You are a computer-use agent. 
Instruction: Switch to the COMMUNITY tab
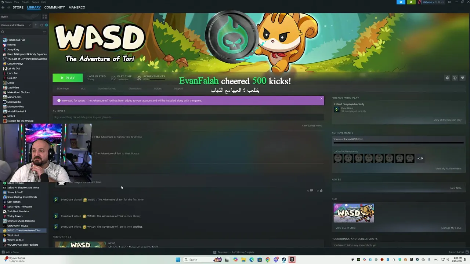(x=54, y=7)
